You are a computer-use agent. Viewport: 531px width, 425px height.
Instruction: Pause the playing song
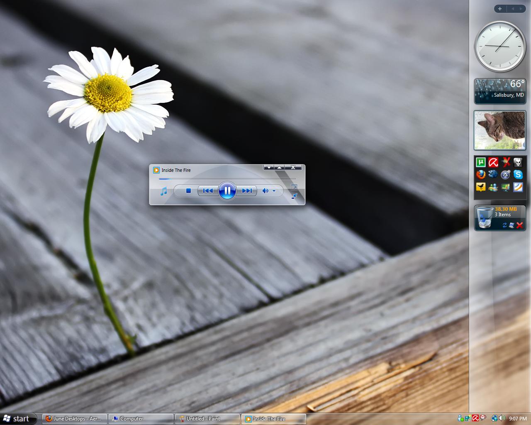227,191
